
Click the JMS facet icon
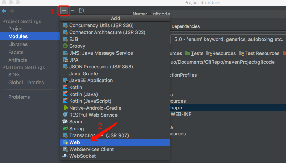(x=65, y=53)
